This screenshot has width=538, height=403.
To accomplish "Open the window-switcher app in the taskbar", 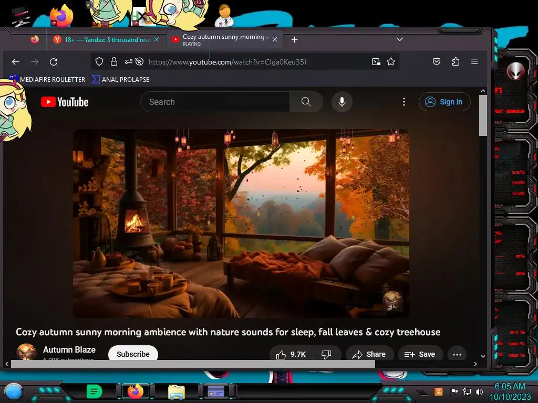I will [217, 391].
